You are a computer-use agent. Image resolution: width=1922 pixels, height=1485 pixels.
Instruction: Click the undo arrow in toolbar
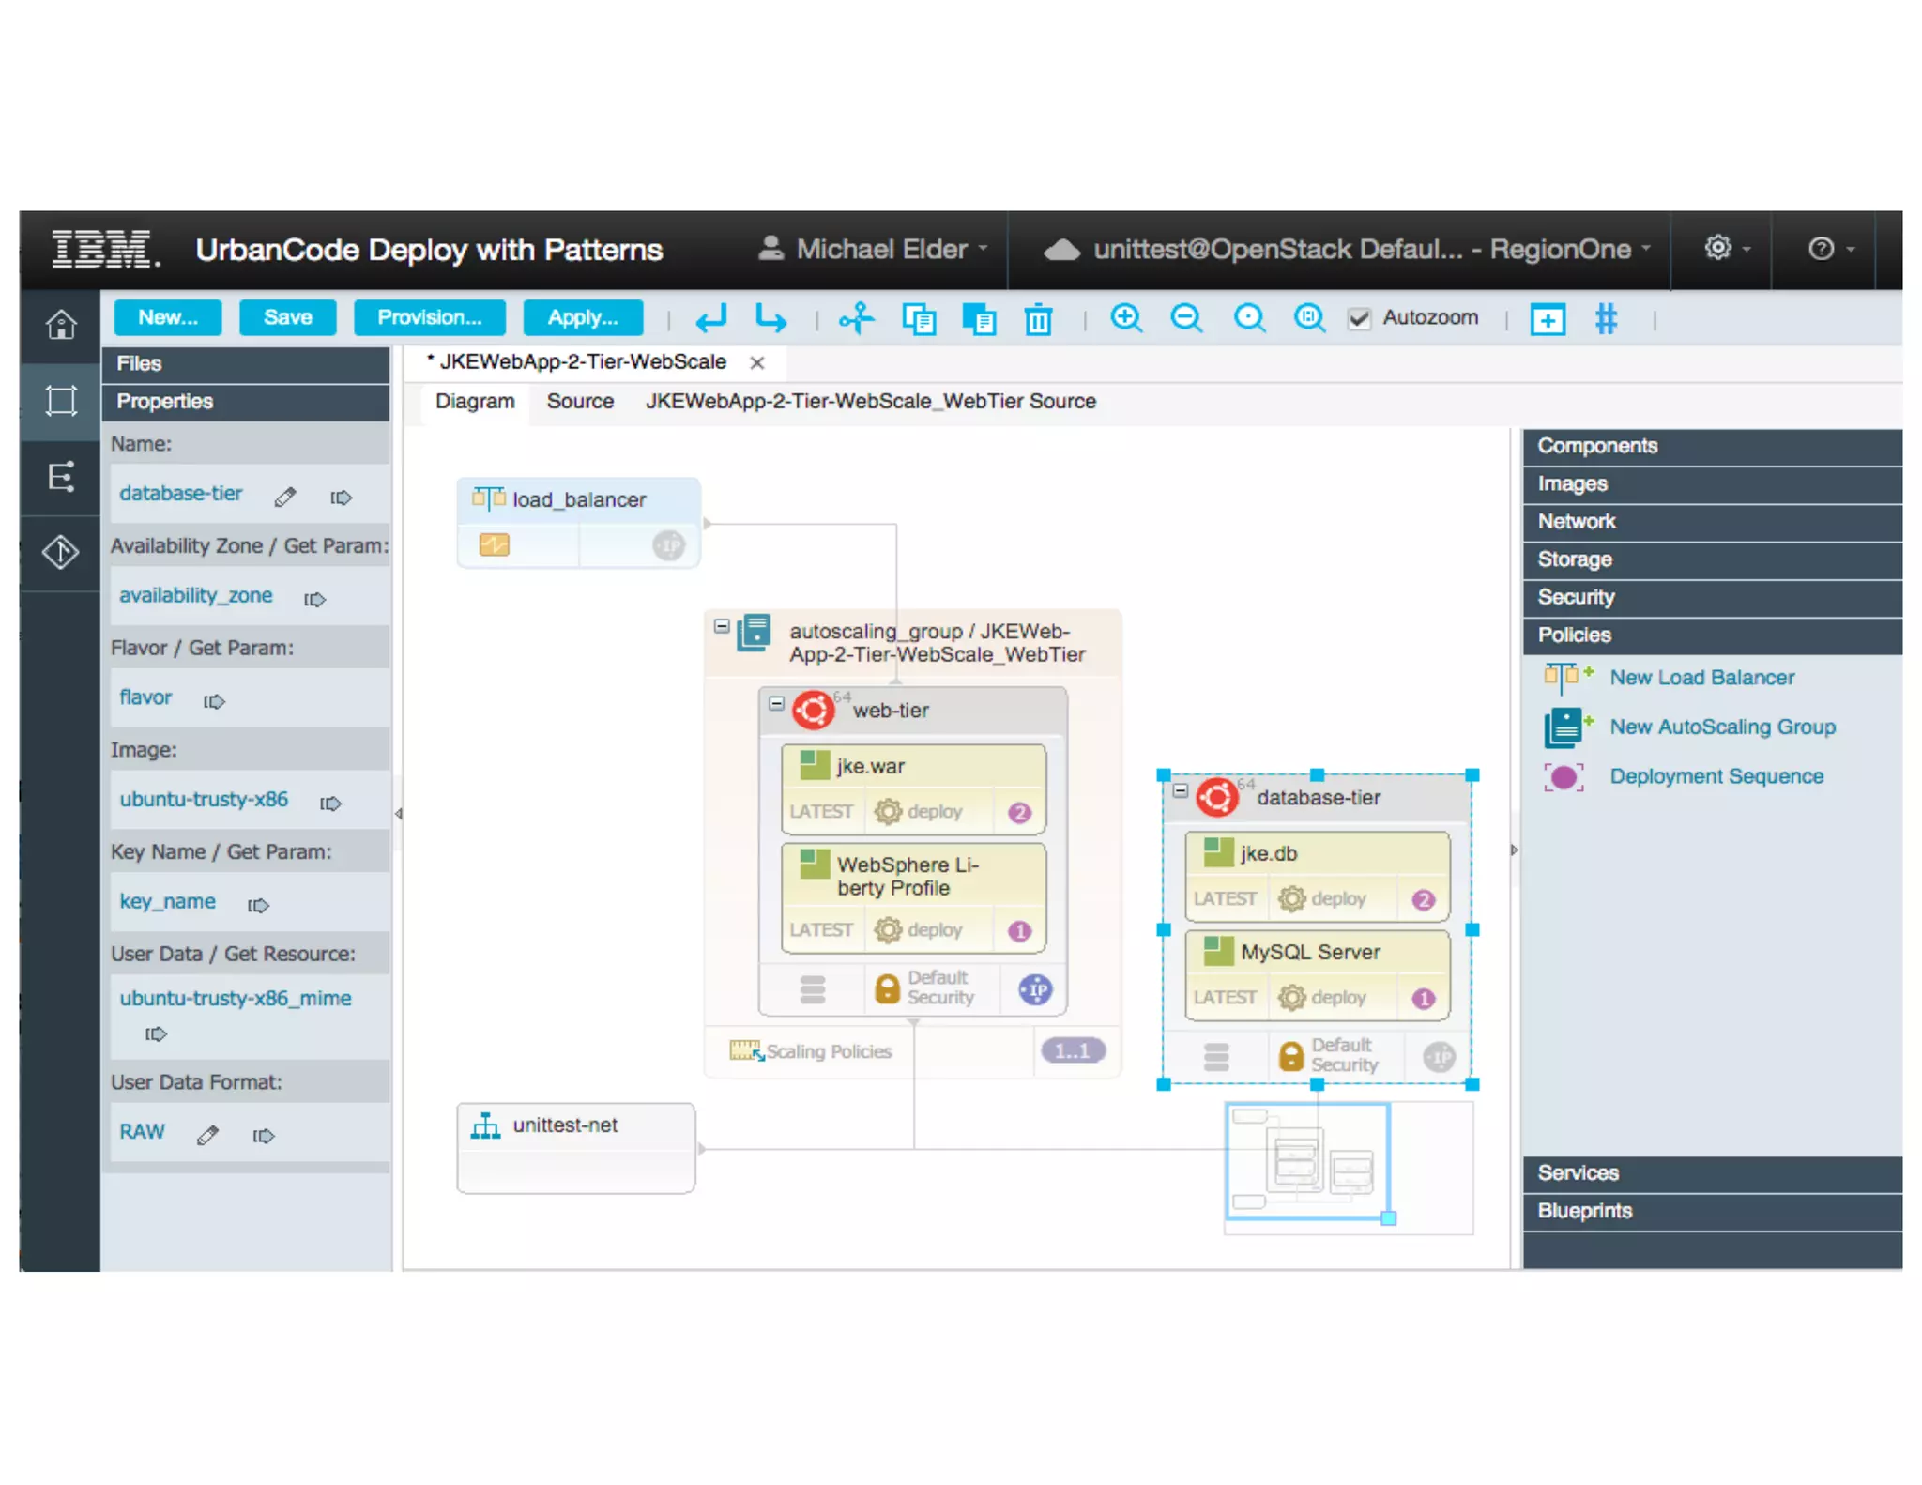[x=710, y=319]
